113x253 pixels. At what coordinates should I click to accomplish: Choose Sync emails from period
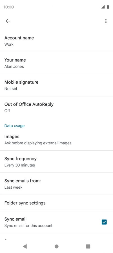(56, 184)
